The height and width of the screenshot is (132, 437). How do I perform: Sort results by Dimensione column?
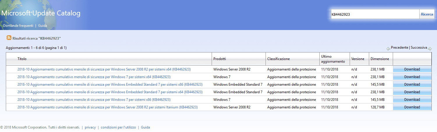click(380, 59)
